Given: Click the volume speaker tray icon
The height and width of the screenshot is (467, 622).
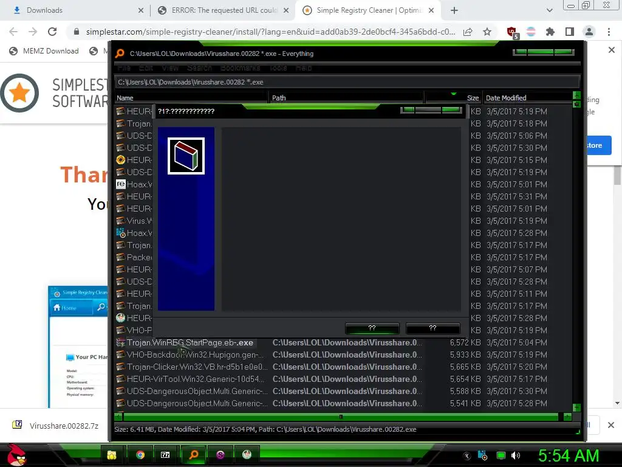Looking at the screenshot, I should [516, 455].
